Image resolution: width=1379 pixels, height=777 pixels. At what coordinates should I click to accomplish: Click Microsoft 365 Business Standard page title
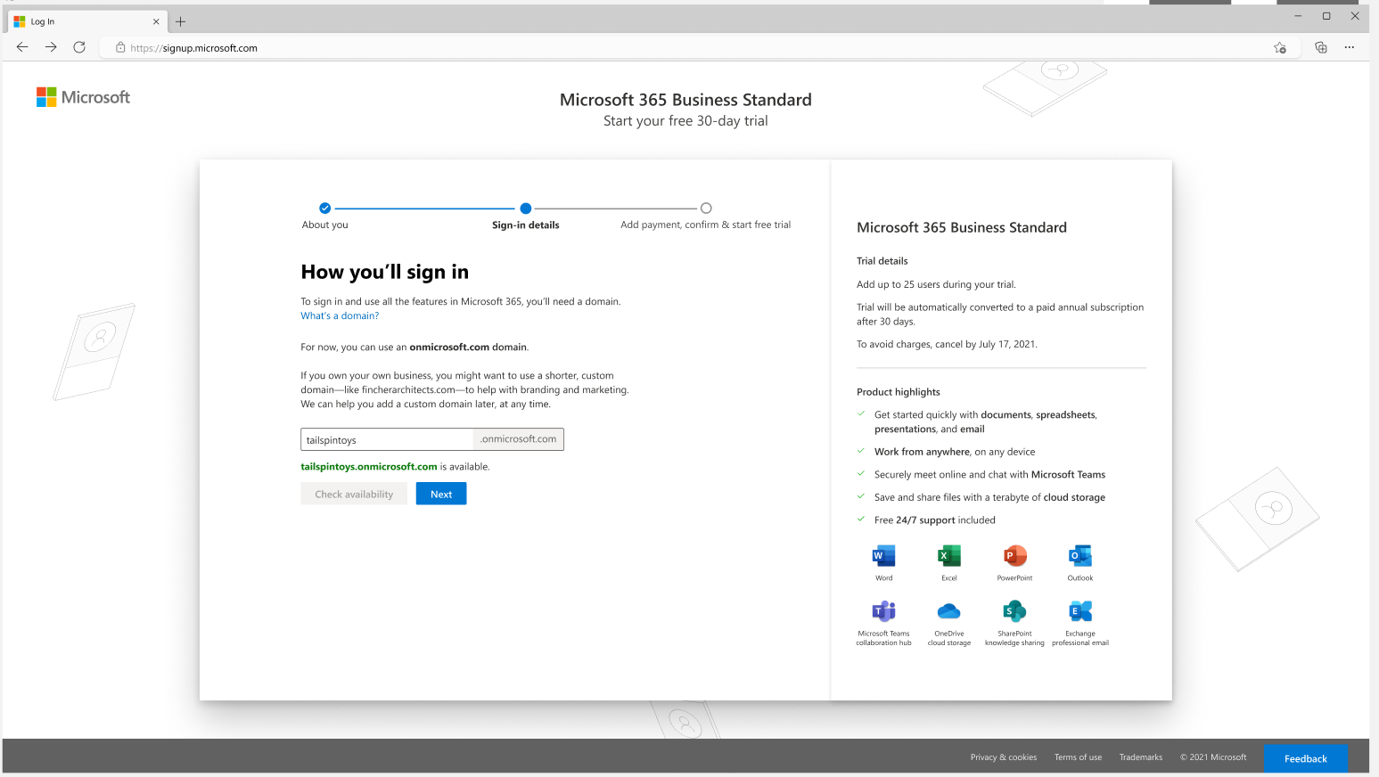[685, 100]
